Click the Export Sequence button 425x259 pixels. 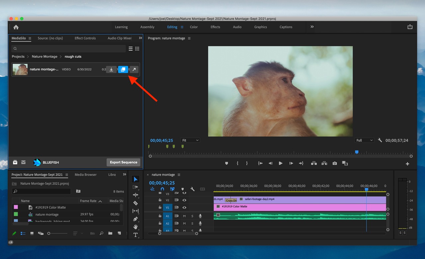[x=124, y=162]
